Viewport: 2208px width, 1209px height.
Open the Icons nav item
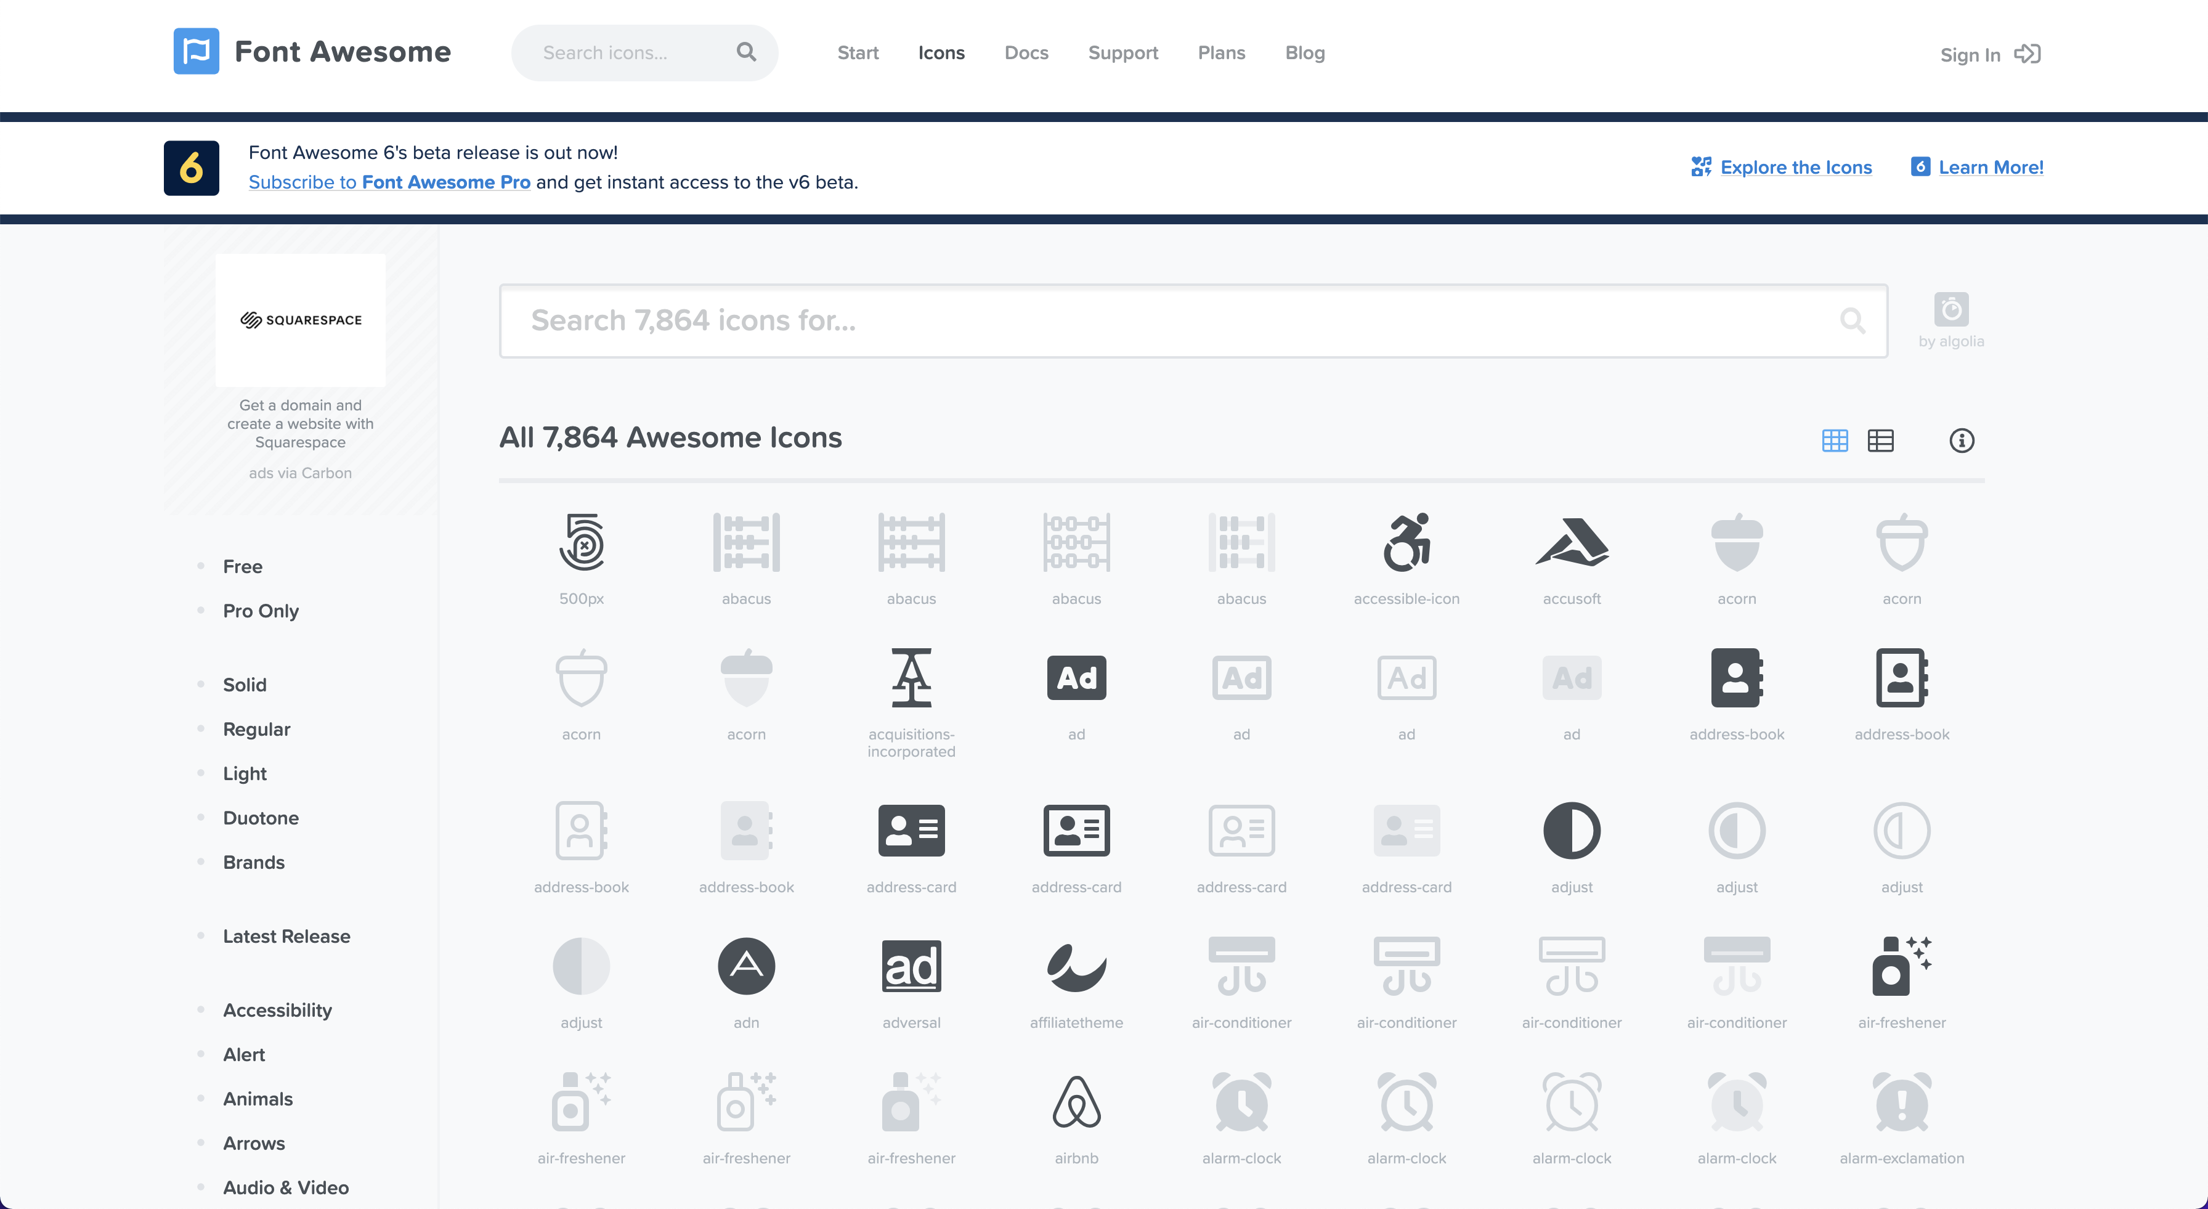click(x=941, y=53)
